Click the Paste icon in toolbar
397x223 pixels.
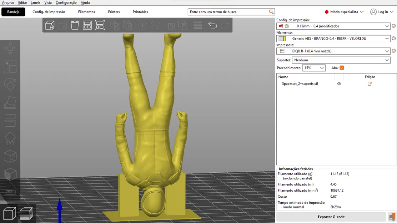click(x=127, y=25)
